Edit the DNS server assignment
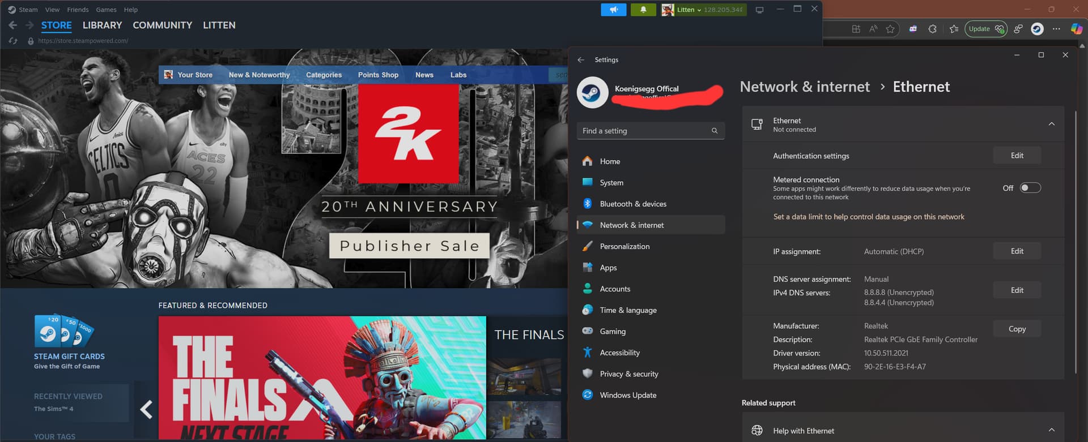 (1017, 290)
